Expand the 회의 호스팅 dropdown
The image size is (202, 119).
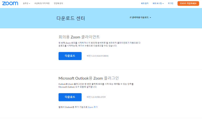(158, 4)
